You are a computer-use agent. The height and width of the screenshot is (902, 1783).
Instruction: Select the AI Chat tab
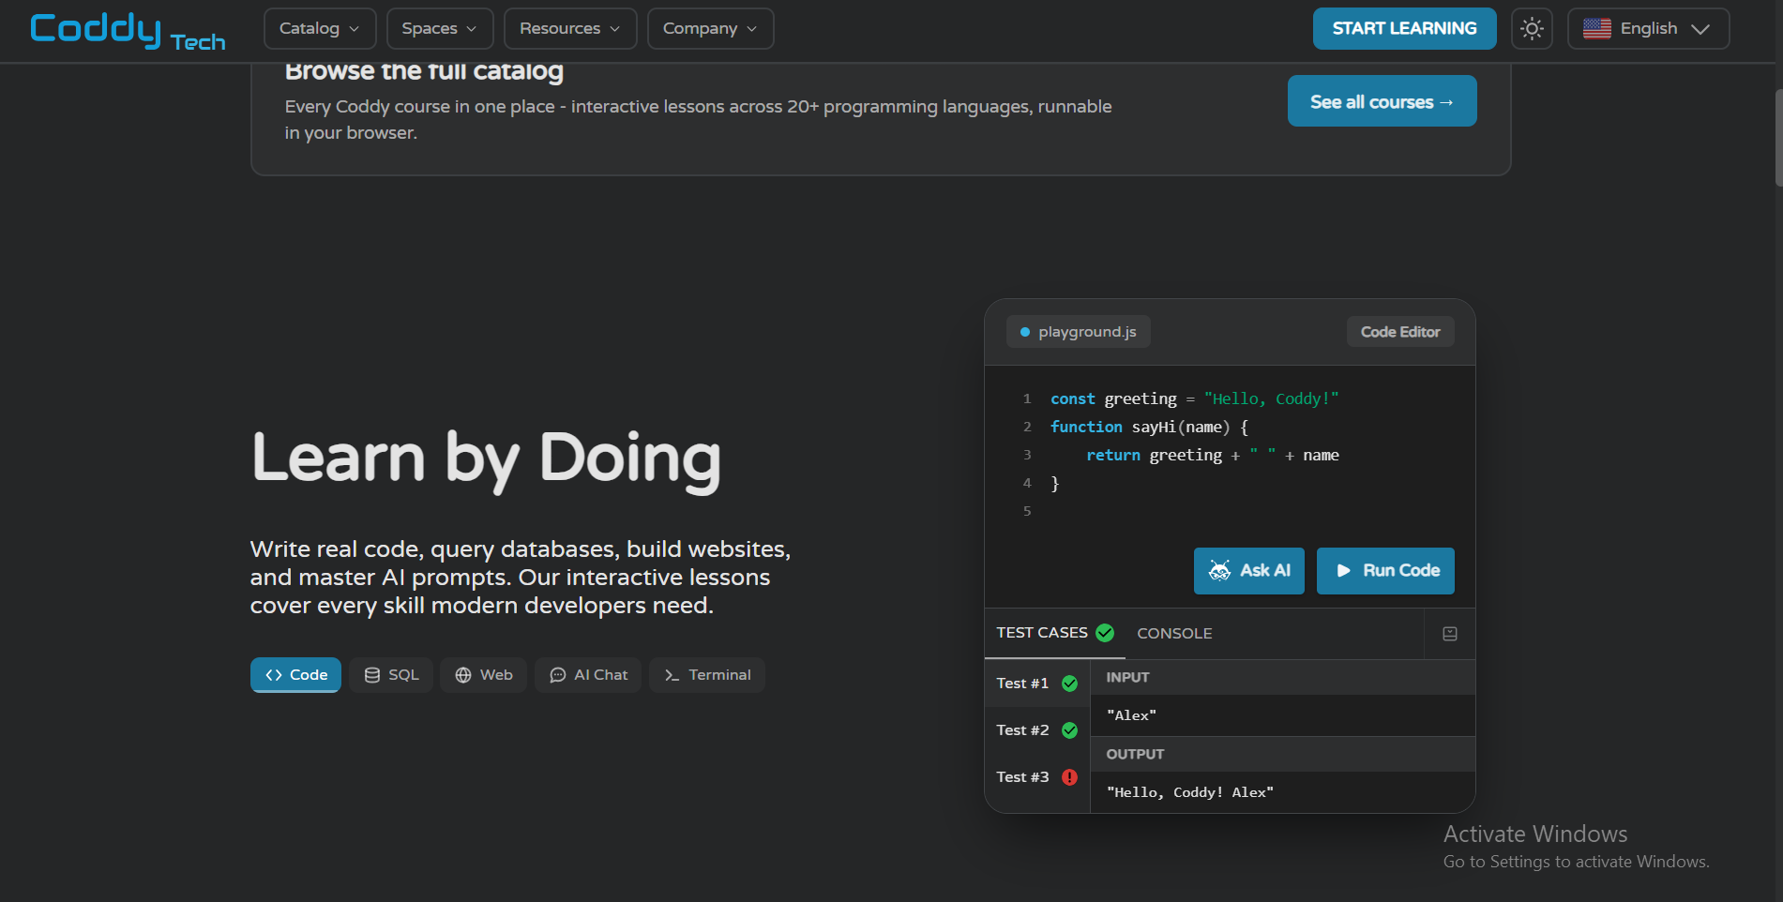pyautogui.click(x=588, y=675)
